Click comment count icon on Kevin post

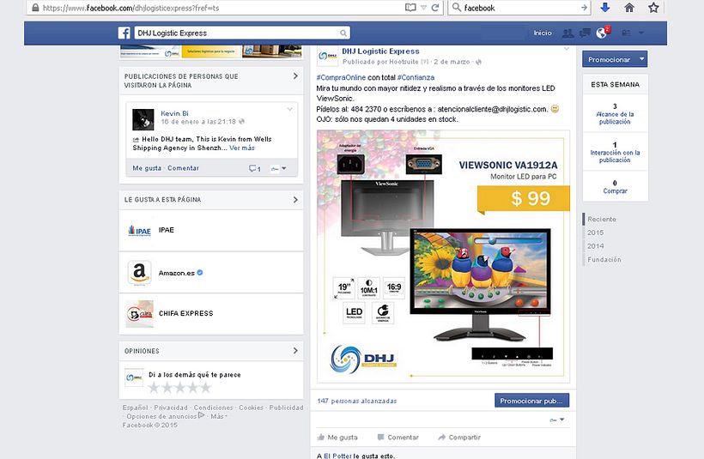click(255, 169)
